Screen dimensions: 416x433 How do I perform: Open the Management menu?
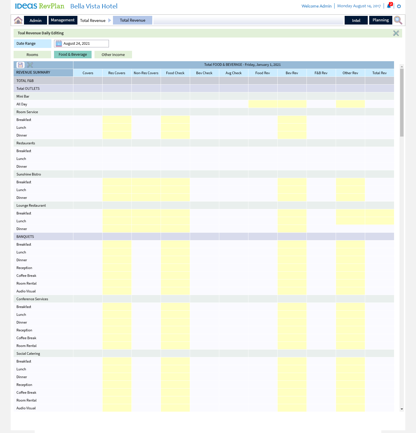coord(63,20)
